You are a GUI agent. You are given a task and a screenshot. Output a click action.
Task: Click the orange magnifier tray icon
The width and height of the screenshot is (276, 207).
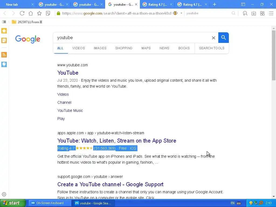[x=261, y=203]
